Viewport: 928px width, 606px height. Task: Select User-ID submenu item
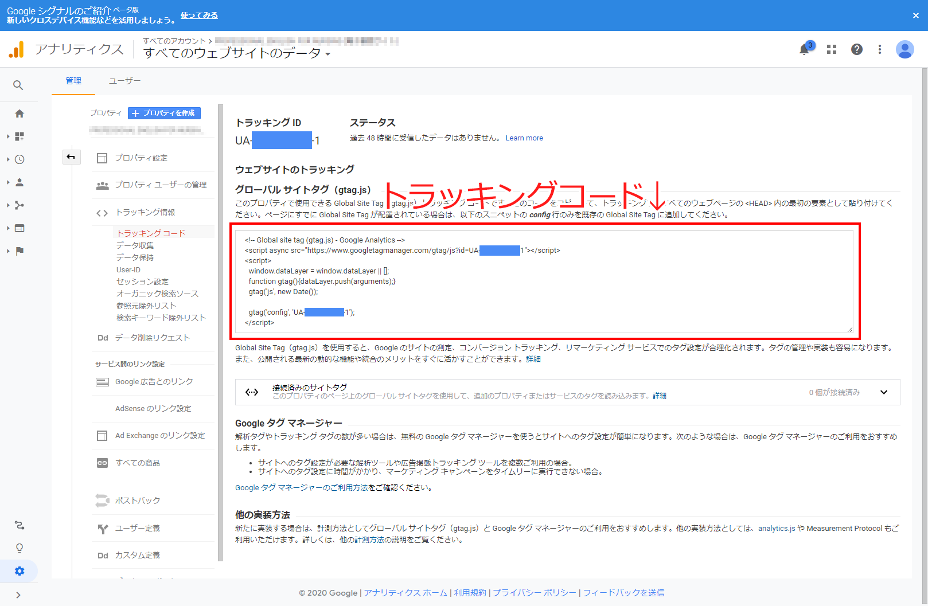(128, 269)
